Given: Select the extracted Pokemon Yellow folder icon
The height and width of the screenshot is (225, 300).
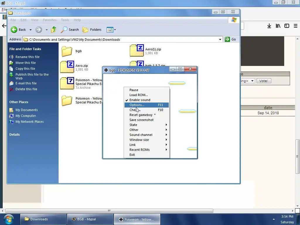Looking at the screenshot, I should pos(67,100).
